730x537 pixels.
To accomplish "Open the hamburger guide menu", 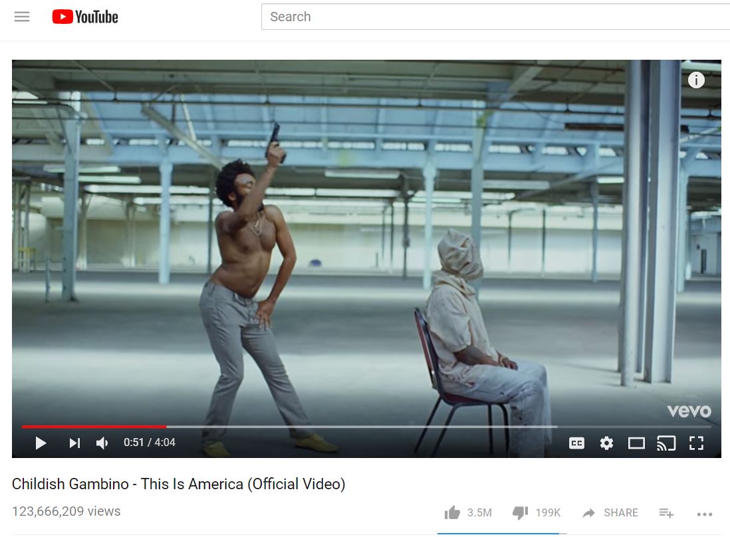I will (x=22, y=17).
